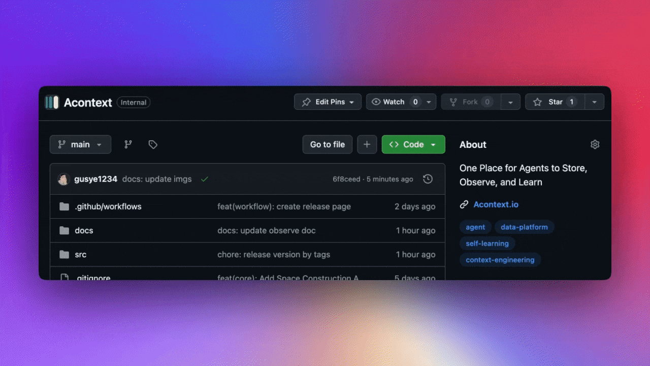Open the Acontext repository name link

coord(88,102)
